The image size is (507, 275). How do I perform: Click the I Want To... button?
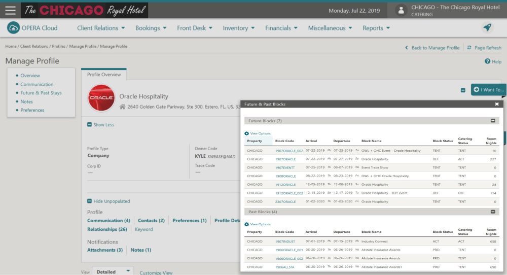tap(489, 90)
